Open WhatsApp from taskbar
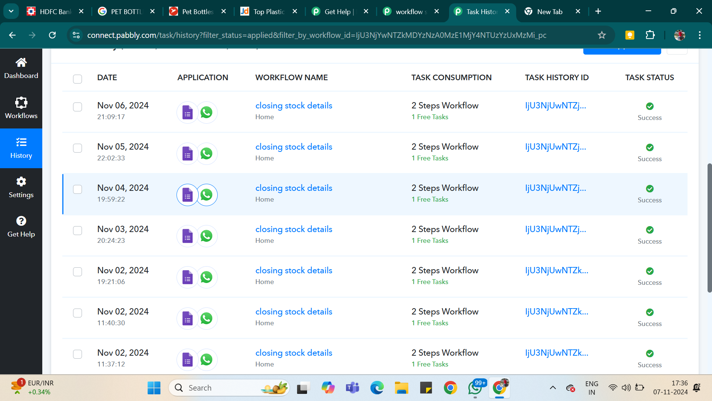712x401 pixels. tap(476, 388)
